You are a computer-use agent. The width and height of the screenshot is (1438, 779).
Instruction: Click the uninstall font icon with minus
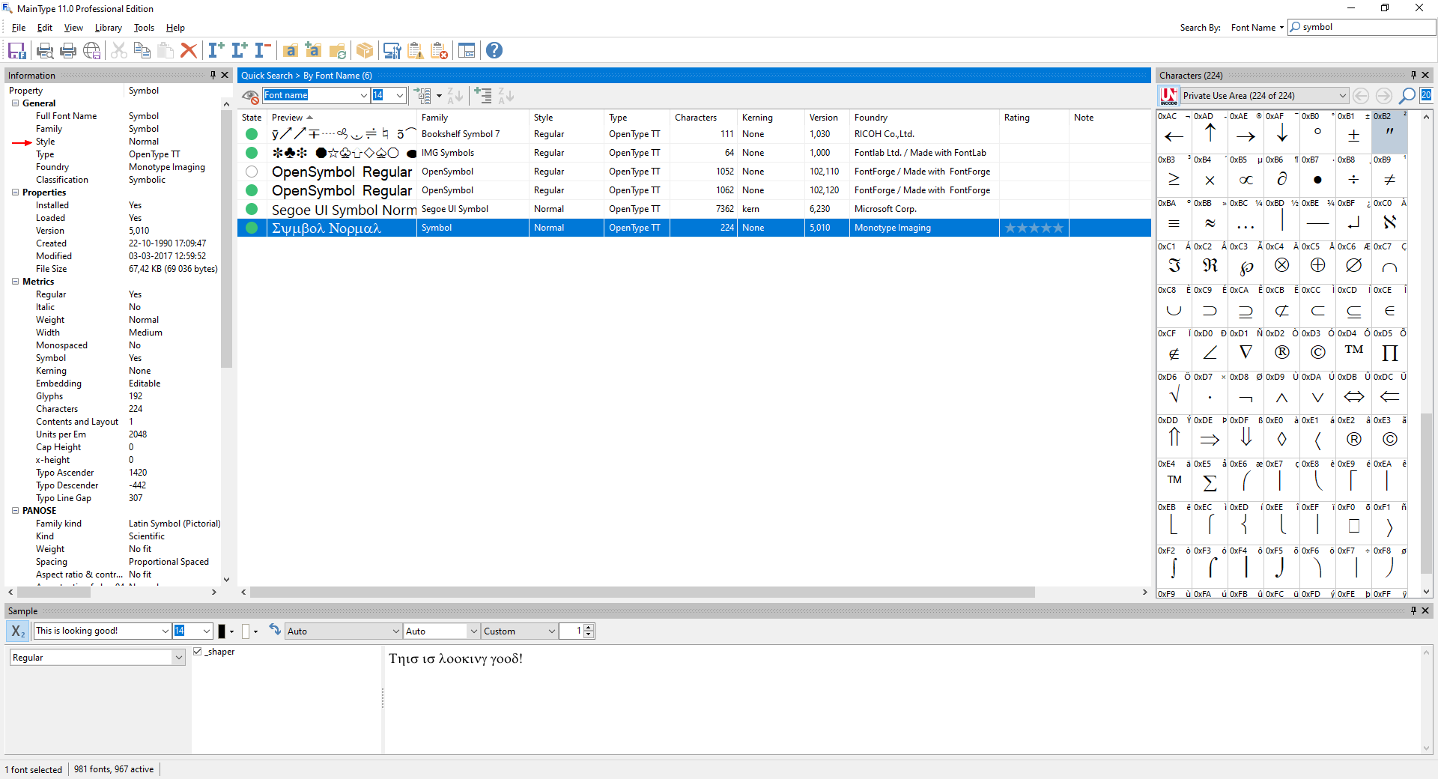(263, 50)
